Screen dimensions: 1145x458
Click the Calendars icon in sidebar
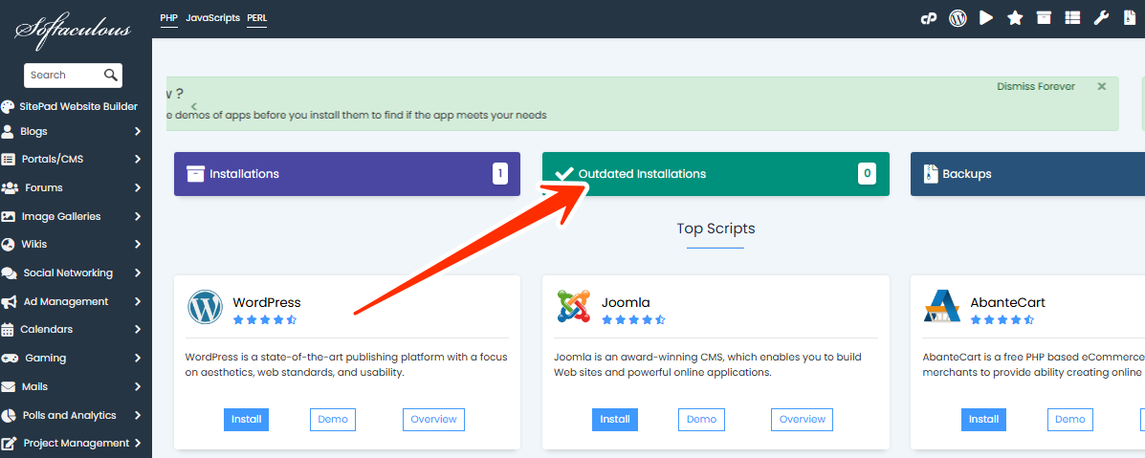pos(8,330)
